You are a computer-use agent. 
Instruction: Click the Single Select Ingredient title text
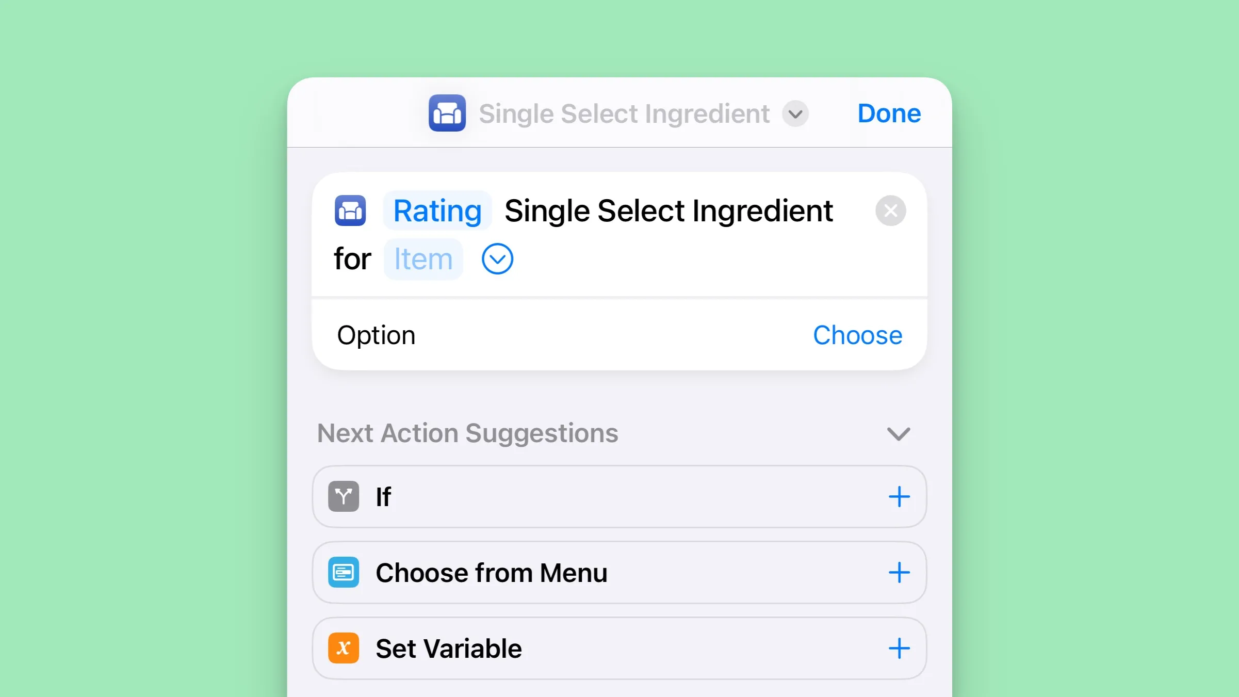point(624,114)
